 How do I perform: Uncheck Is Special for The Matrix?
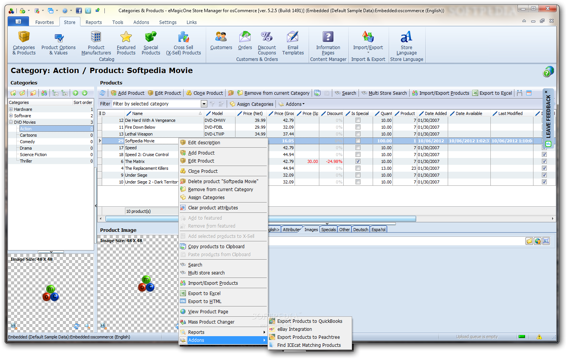358,161
